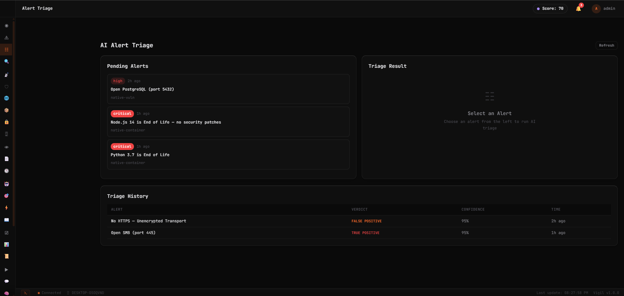Image resolution: width=624 pixels, height=296 pixels.
Task: Open the server rack icon in sidebar
Action: click(x=6, y=134)
